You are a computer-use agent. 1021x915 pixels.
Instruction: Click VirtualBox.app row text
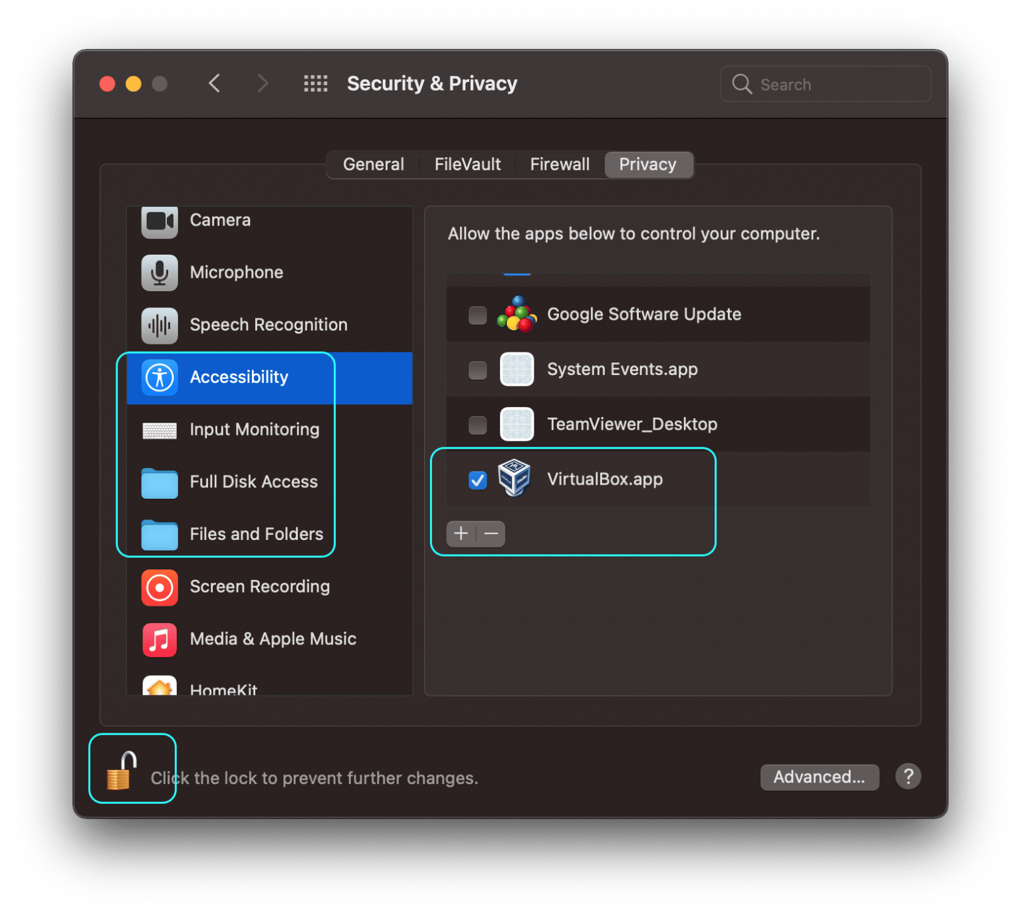click(605, 479)
